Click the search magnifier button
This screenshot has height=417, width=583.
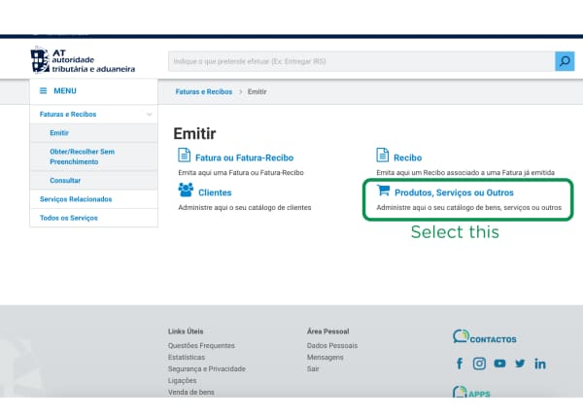(x=565, y=61)
